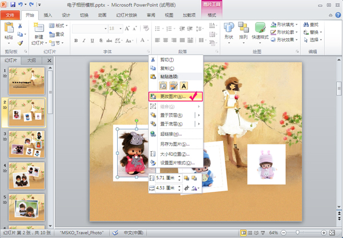343x238 pixels.
Task: Toggle text Shadow (S) button
Action: click(101, 41)
